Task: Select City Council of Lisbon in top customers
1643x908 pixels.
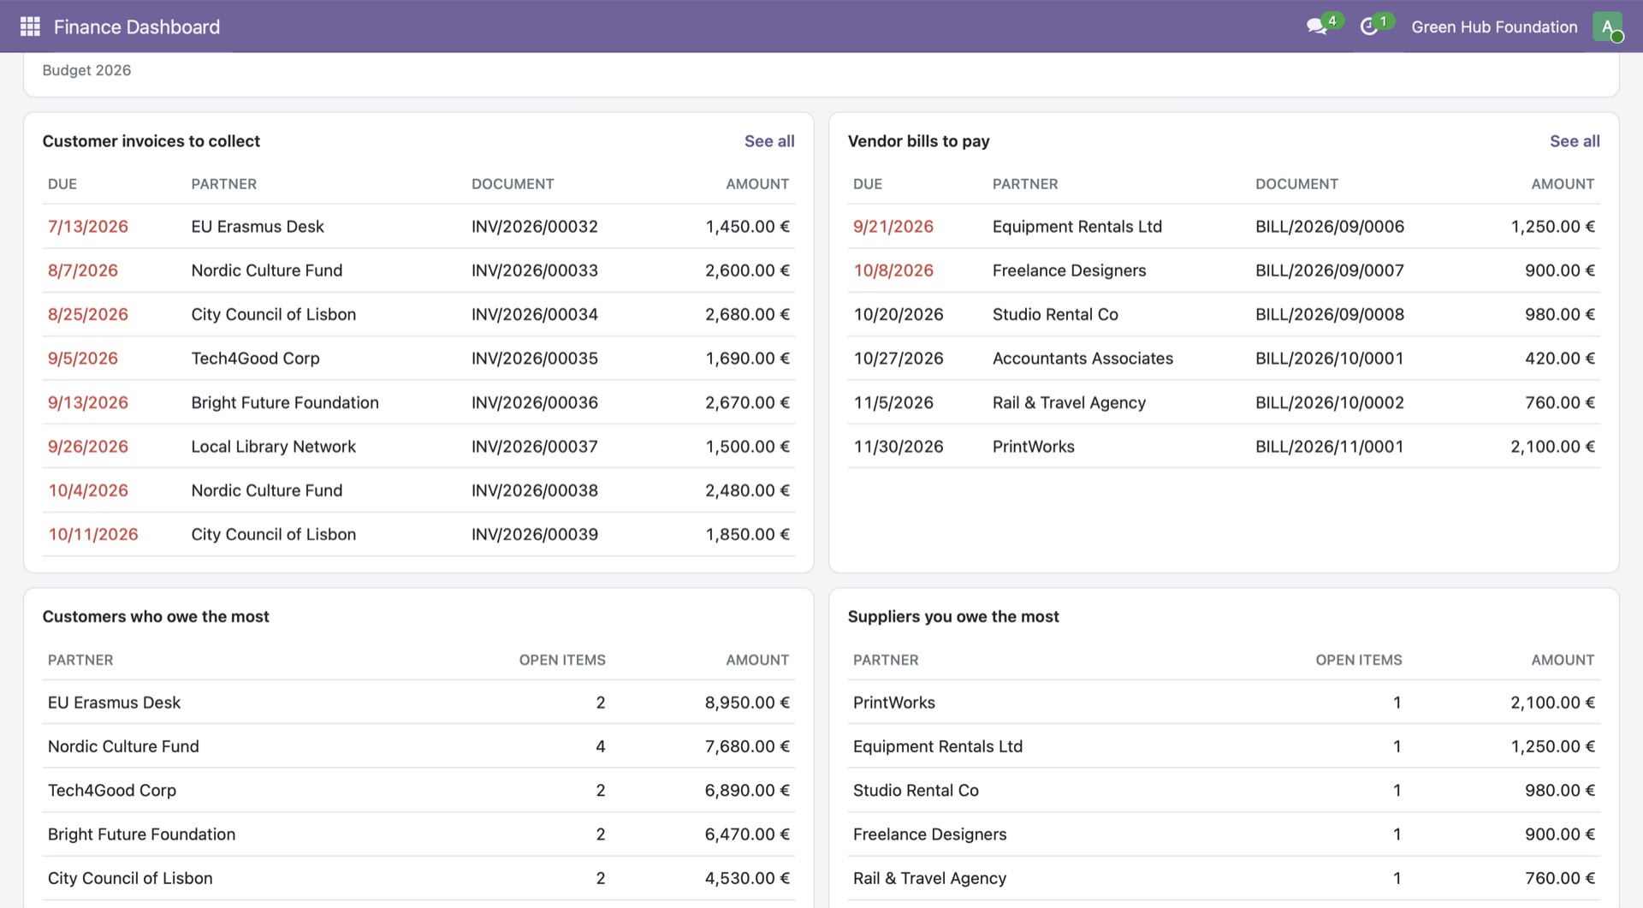Action: [130, 878]
